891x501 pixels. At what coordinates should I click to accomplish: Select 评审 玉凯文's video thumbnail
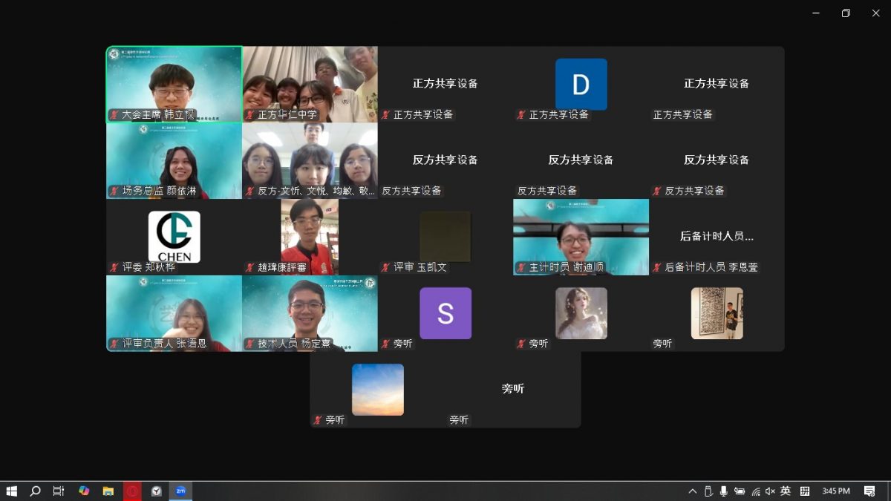(x=445, y=237)
